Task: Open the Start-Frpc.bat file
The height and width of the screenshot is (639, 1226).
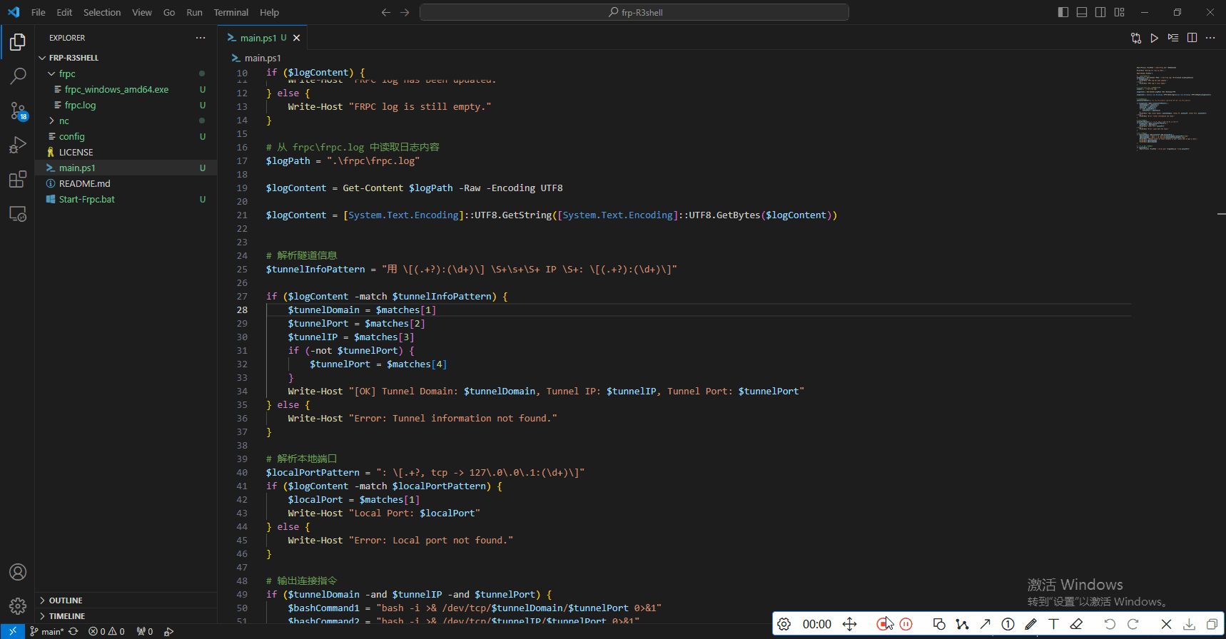Action: pyautogui.click(x=126, y=199)
